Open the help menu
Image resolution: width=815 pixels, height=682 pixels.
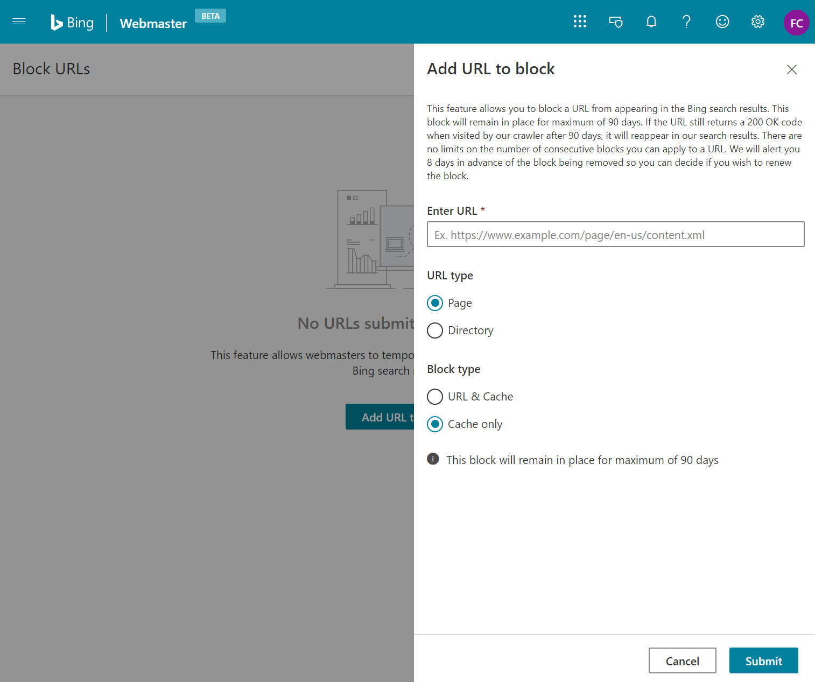click(x=686, y=22)
